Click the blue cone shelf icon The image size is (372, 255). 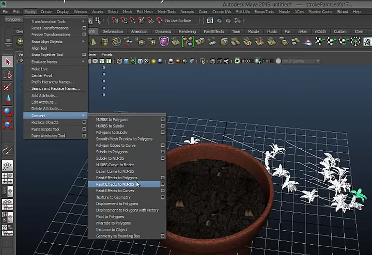point(308,42)
